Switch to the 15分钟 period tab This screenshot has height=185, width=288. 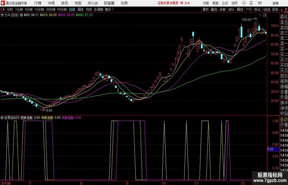[39, 9]
